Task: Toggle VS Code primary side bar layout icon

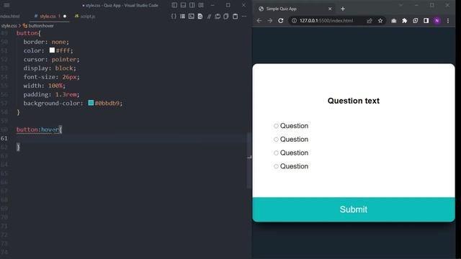Action: [x=174, y=5]
